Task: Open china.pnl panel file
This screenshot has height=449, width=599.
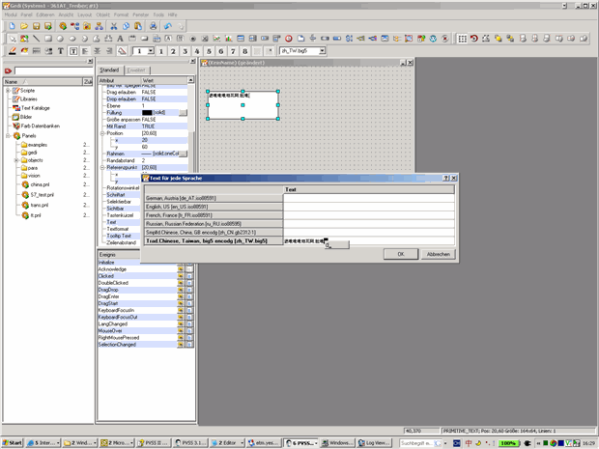Action: [41, 183]
